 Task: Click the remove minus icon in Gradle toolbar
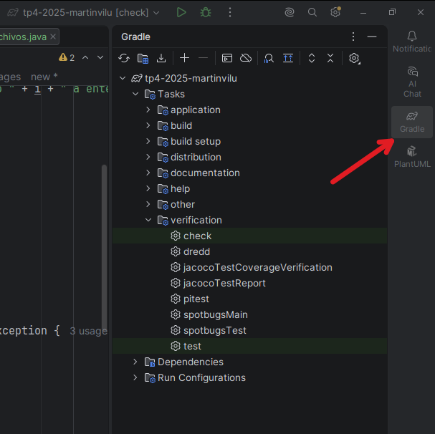204,58
